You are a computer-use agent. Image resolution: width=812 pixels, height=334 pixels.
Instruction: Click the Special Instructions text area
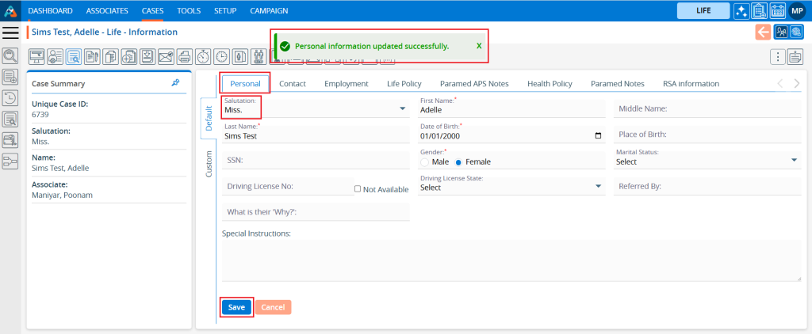[x=511, y=260]
